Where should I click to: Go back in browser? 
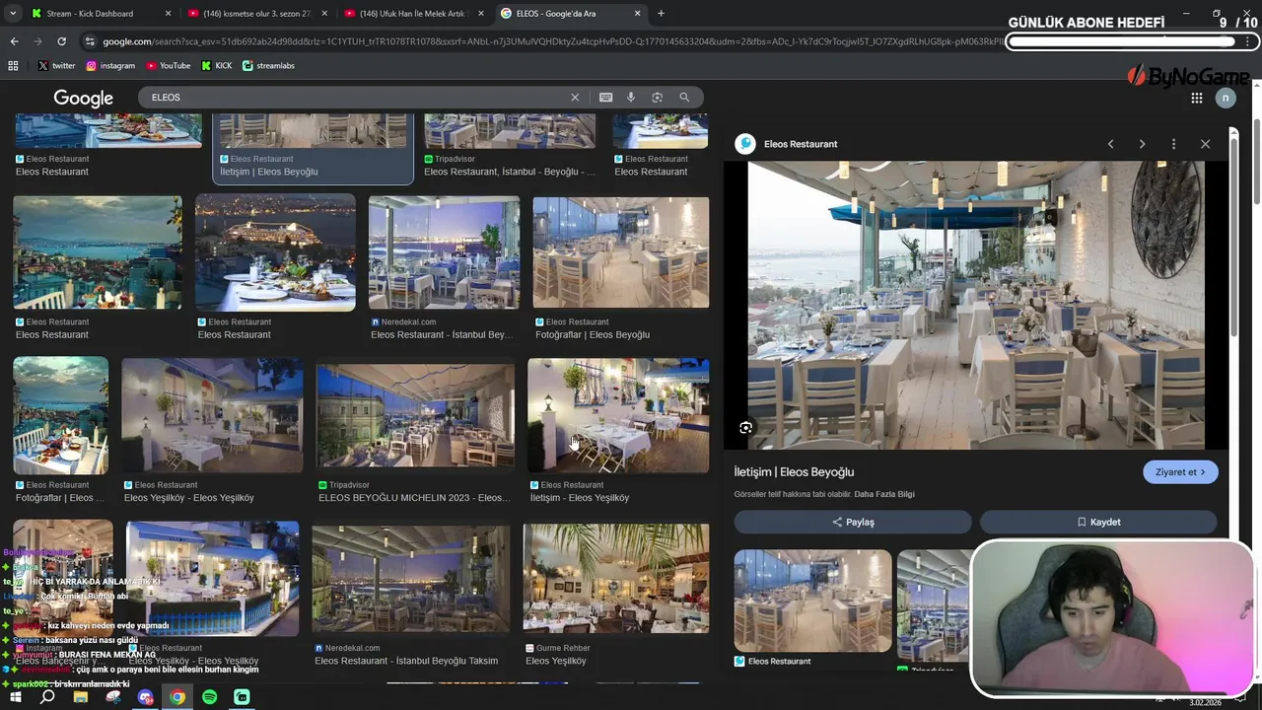pos(14,41)
